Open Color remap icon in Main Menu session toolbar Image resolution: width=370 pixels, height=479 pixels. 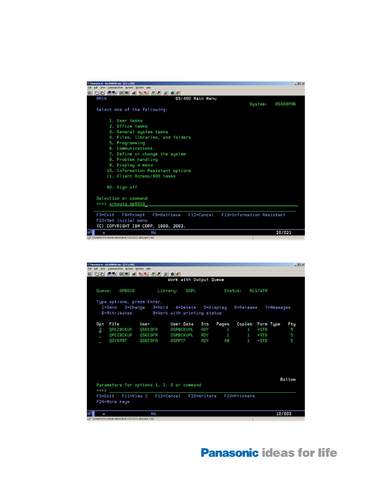[x=126, y=93]
